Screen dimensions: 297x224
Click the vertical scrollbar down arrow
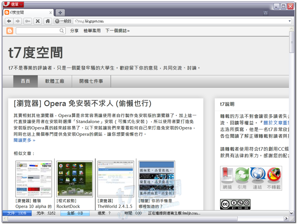click(292, 213)
